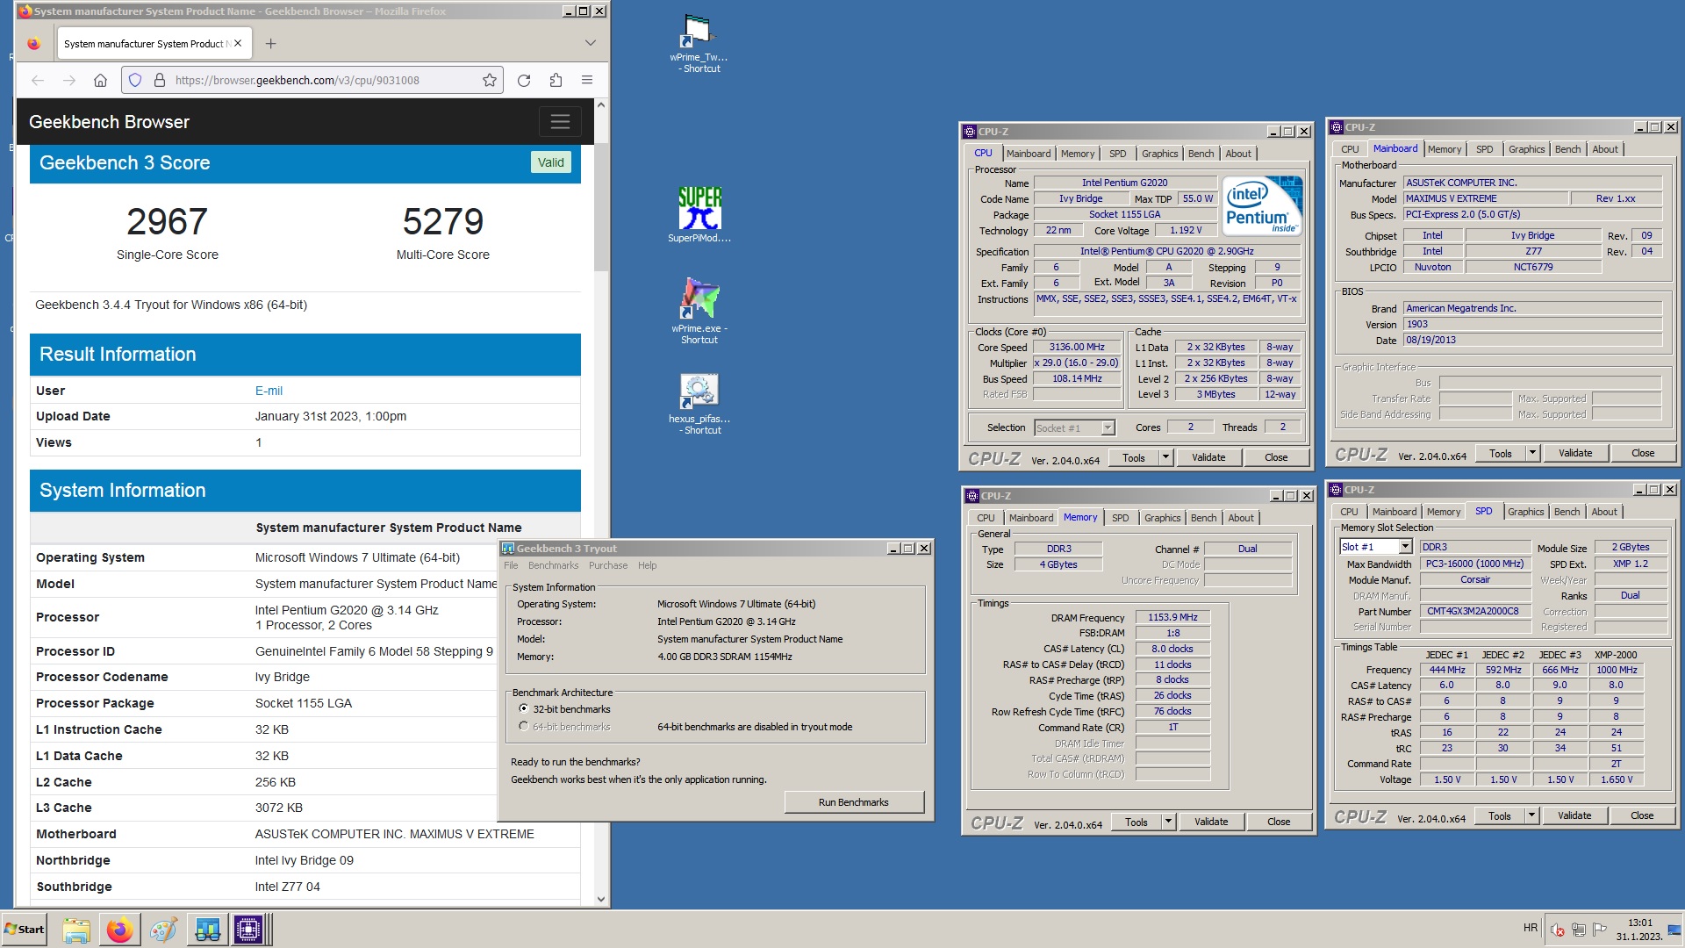Click the site padlock icon

pyautogui.click(x=160, y=80)
